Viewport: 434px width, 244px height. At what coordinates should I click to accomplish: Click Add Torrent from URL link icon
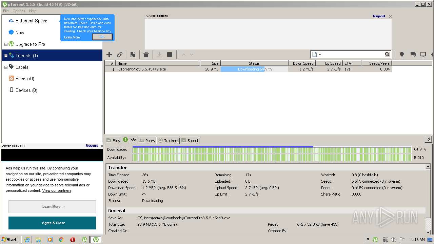click(120, 55)
